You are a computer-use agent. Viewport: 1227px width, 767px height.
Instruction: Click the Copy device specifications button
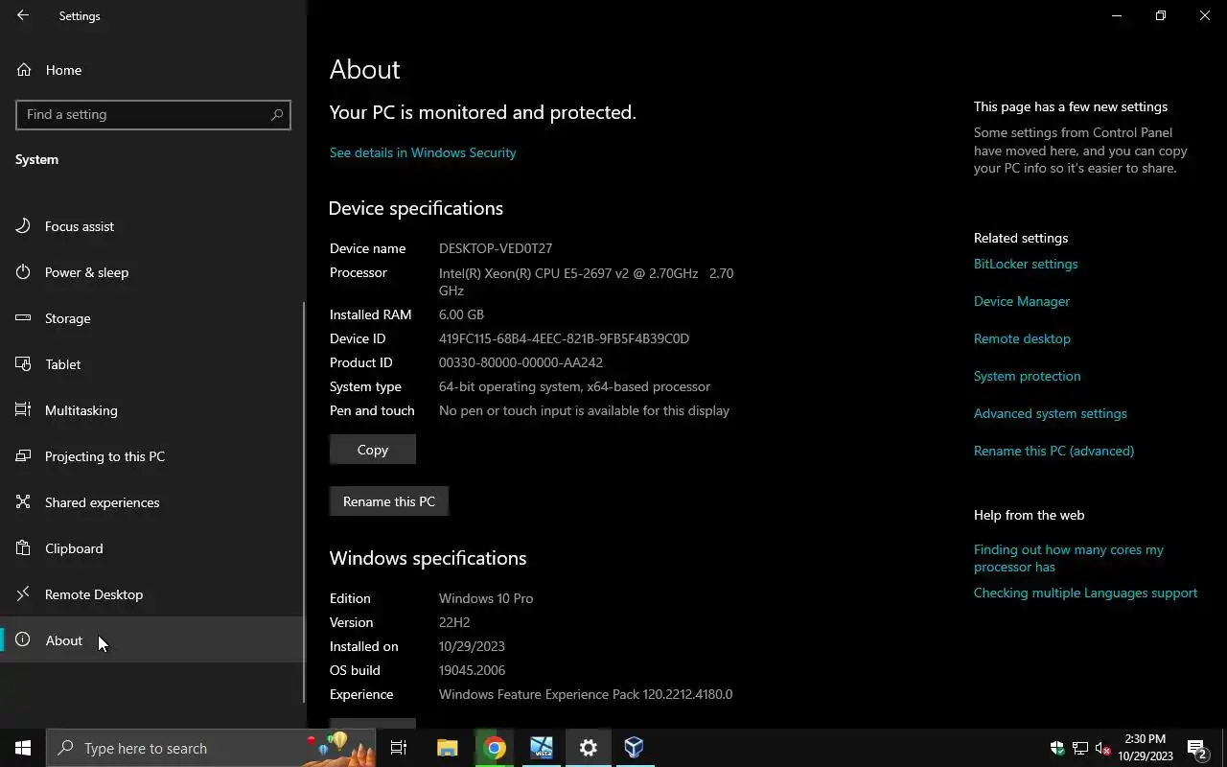coord(373,450)
